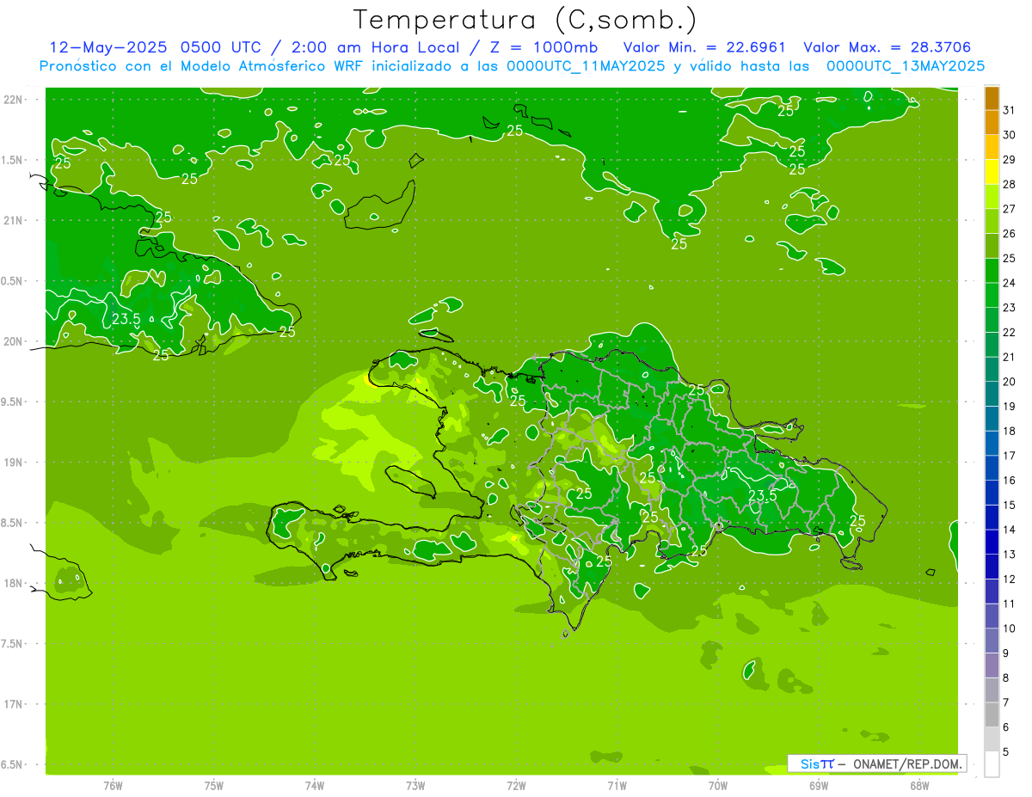1032x797 pixels.
Task: Click the "74W" longitude axis label
Action: pos(315,786)
